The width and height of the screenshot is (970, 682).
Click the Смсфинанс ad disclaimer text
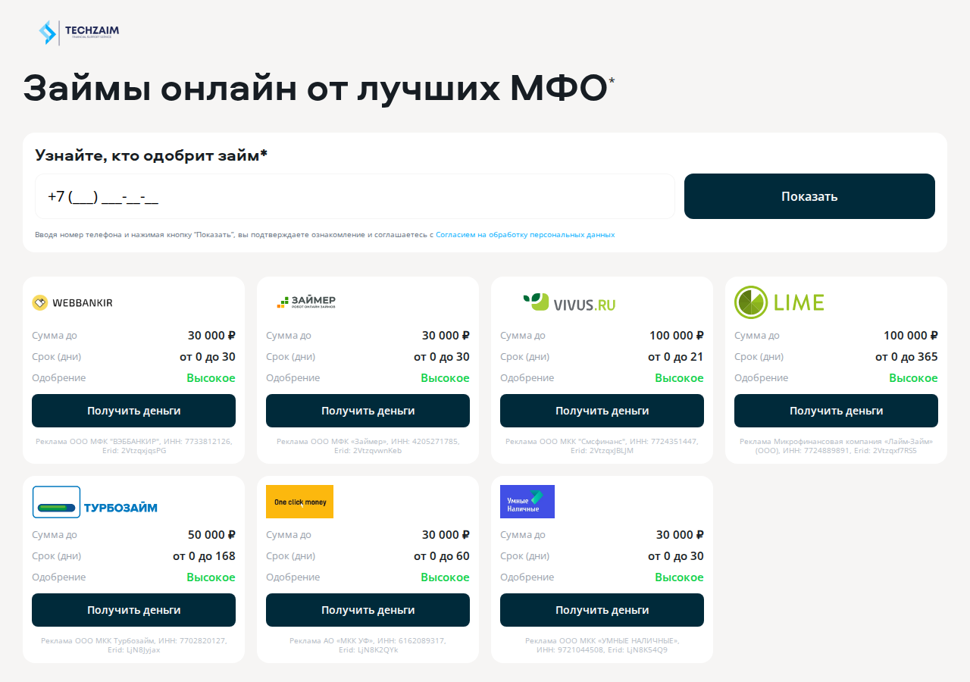[x=602, y=446]
